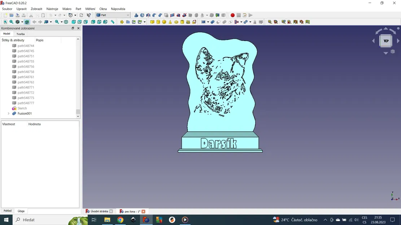Click the Measure distance ruler icon
Viewport: 401px width, 225px height.
click(113, 22)
